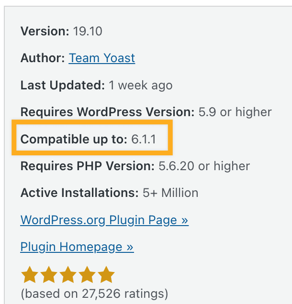The image size is (292, 304).
Task: Click the 'Compatible up to:' label
Action: [74, 140]
